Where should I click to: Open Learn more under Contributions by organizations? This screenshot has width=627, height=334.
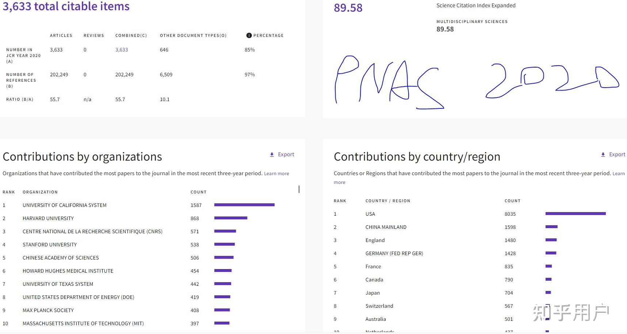pos(276,174)
